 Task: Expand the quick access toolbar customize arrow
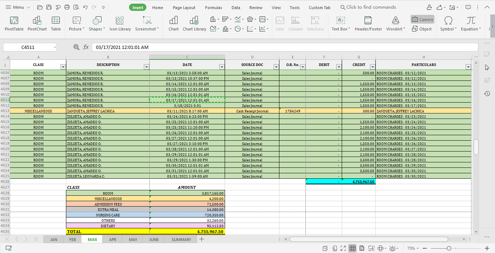tap(103, 7)
